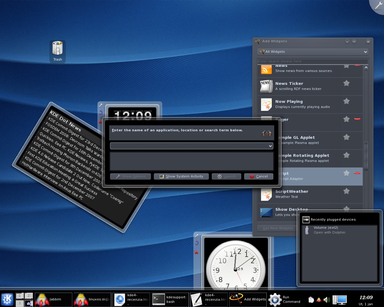The width and height of the screenshot is (384, 307).
Task: Click the Show Options button
Action: click(x=130, y=176)
